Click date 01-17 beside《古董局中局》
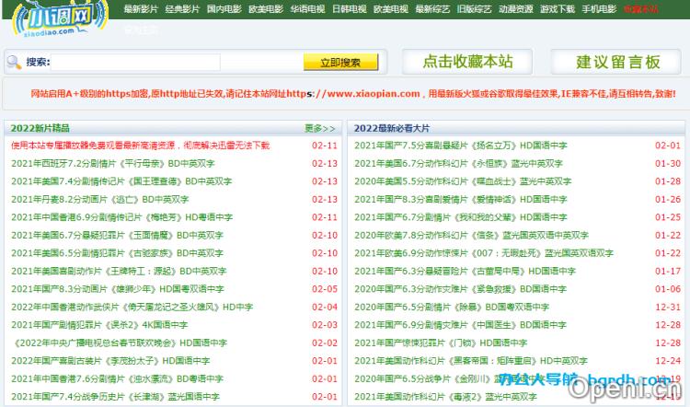 pos(668,271)
